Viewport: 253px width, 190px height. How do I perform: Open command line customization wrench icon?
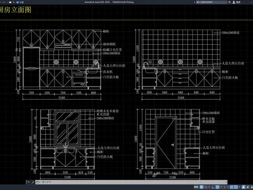(33, 182)
